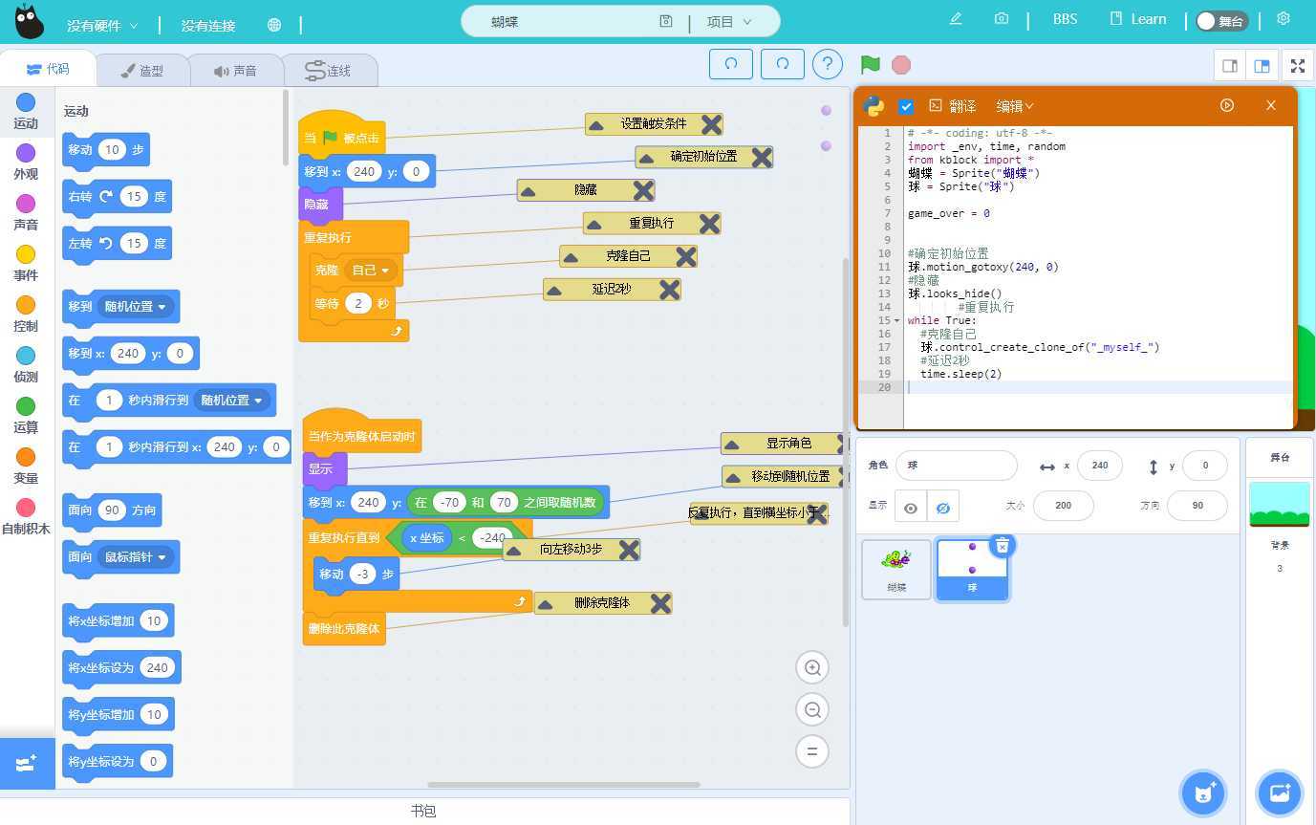Collapse the 延迟2秒 comment

[554, 290]
